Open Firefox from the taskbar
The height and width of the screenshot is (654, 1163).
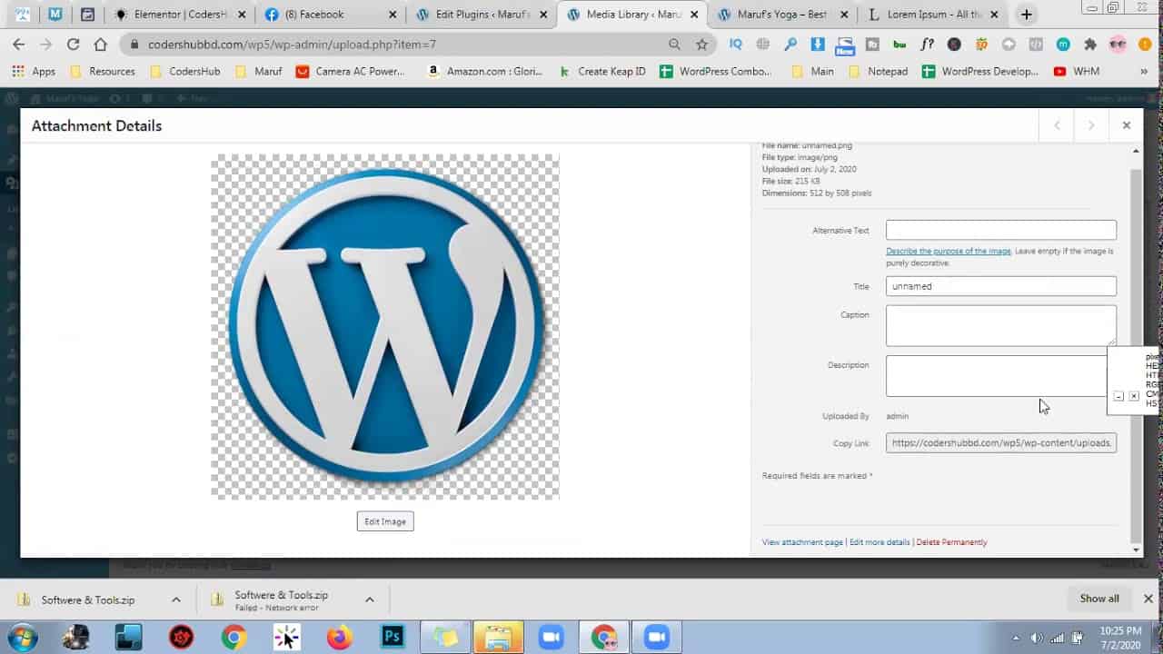pyautogui.click(x=339, y=638)
